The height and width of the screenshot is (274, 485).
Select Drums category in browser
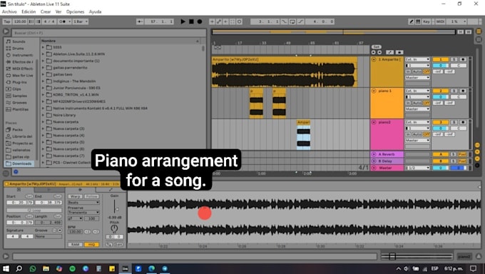tap(18, 49)
